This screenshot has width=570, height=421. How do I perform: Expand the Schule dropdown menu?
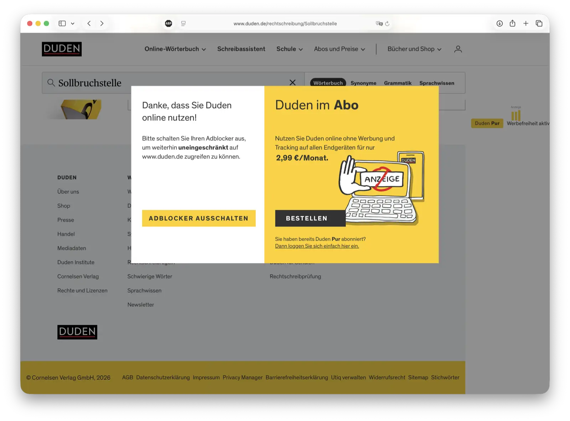[289, 49]
